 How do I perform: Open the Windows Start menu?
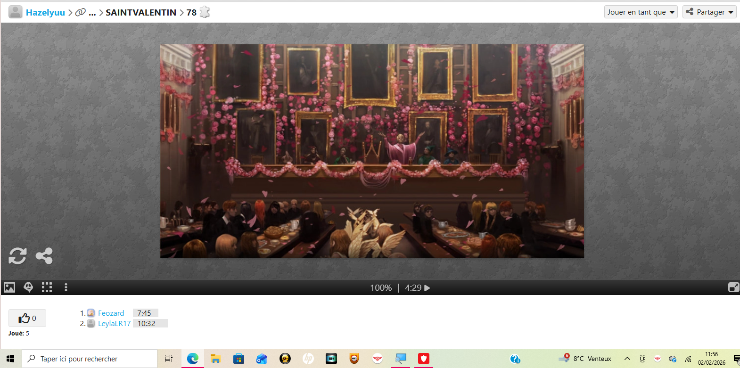(x=10, y=359)
